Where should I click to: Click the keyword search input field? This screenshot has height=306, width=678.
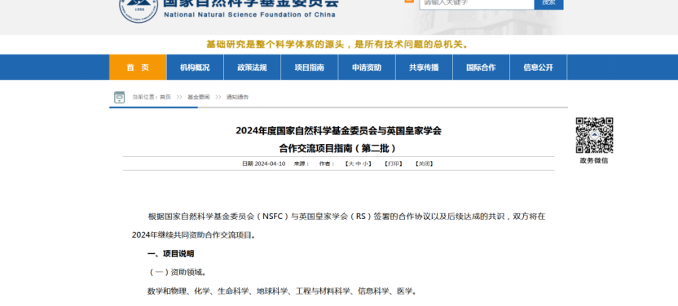point(477,3)
